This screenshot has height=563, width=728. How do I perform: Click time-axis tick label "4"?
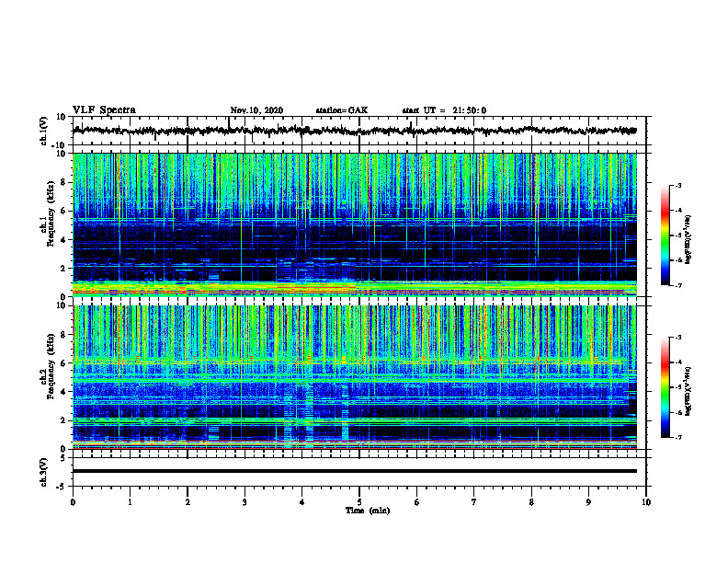click(x=302, y=502)
